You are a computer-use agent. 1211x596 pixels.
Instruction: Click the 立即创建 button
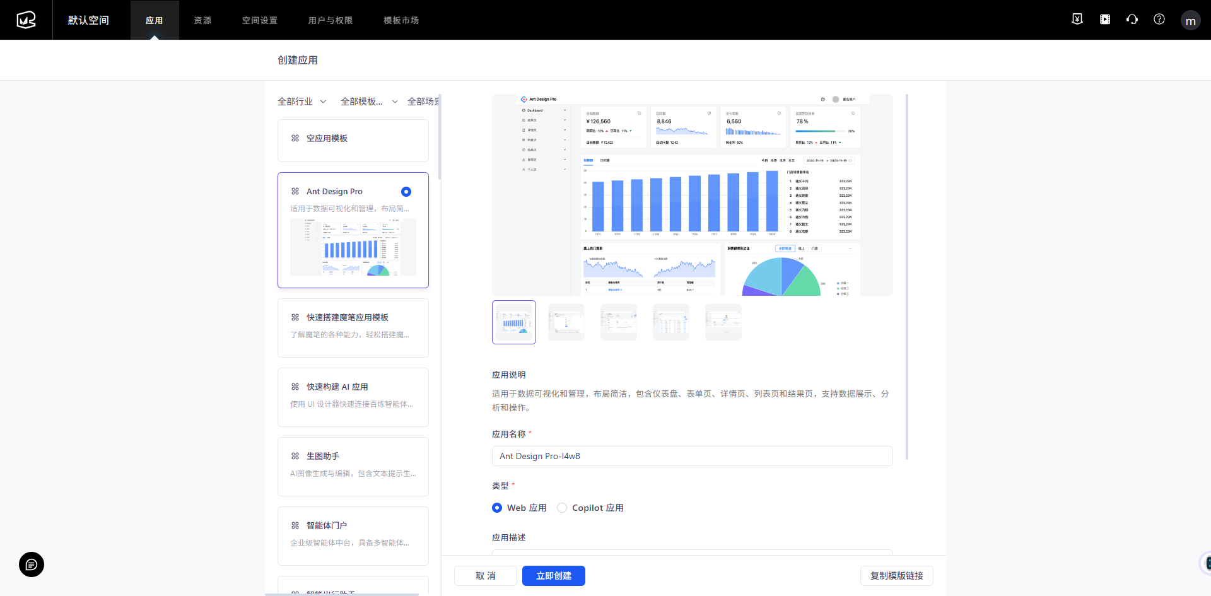pos(554,576)
